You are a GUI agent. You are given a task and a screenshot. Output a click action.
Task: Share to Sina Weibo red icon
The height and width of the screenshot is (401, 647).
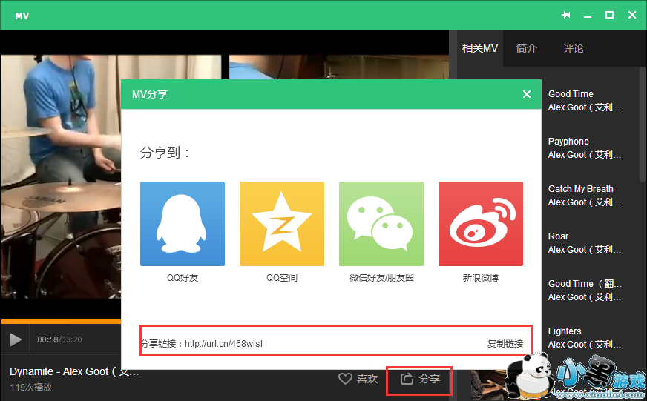tap(481, 224)
